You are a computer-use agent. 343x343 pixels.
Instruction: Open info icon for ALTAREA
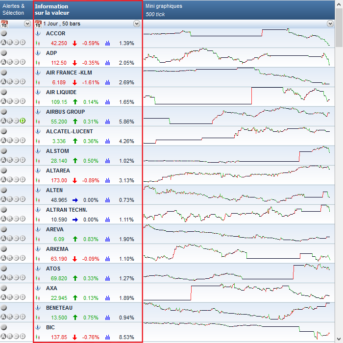[38, 171]
